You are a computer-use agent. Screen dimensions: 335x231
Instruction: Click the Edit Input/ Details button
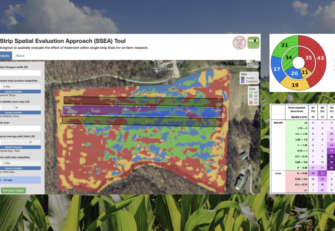click(x=13, y=191)
